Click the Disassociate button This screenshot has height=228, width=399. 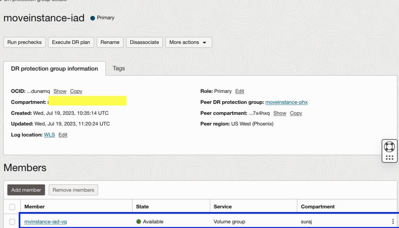point(144,42)
